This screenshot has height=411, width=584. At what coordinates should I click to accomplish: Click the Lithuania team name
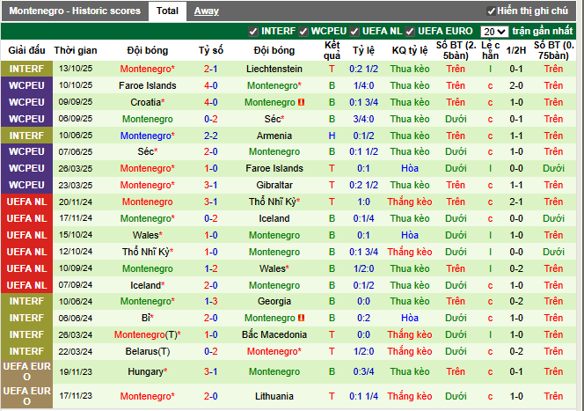coord(274,396)
